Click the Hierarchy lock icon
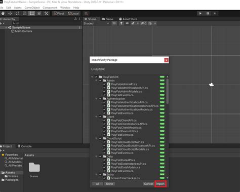The height and width of the screenshot is (192, 240). (x=75, y=19)
